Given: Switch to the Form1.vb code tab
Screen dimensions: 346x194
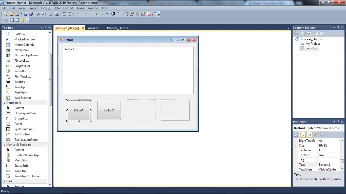Looking at the screenshot, I should [x=93, y=28].
